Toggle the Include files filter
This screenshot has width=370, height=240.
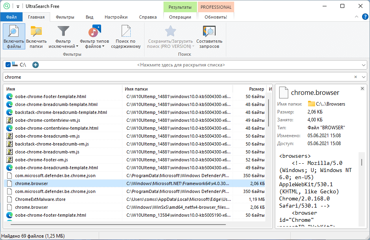pyautogui.click(x=14, y=36)
